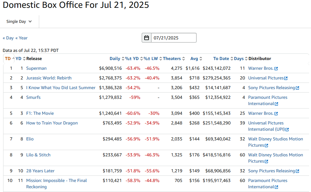
Task: Select Jurassic World's to-date total $279,254,365
Action: tap(217, 78)
